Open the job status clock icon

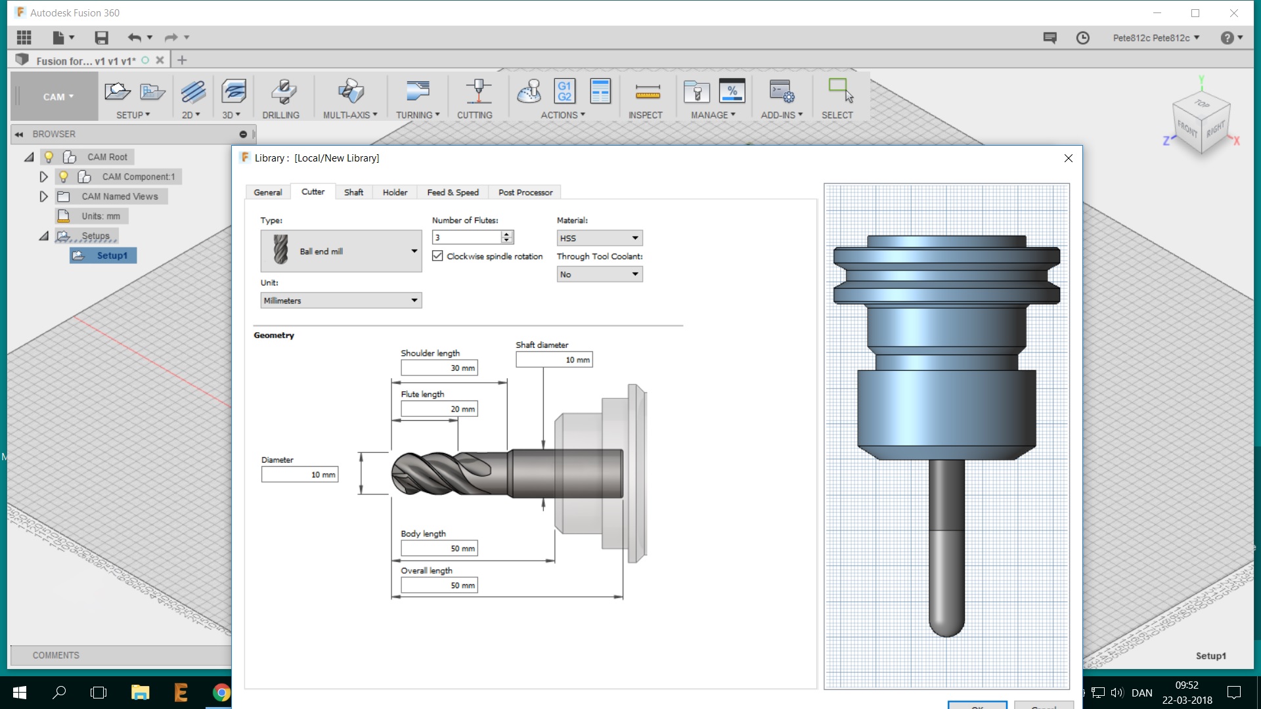1083,38
